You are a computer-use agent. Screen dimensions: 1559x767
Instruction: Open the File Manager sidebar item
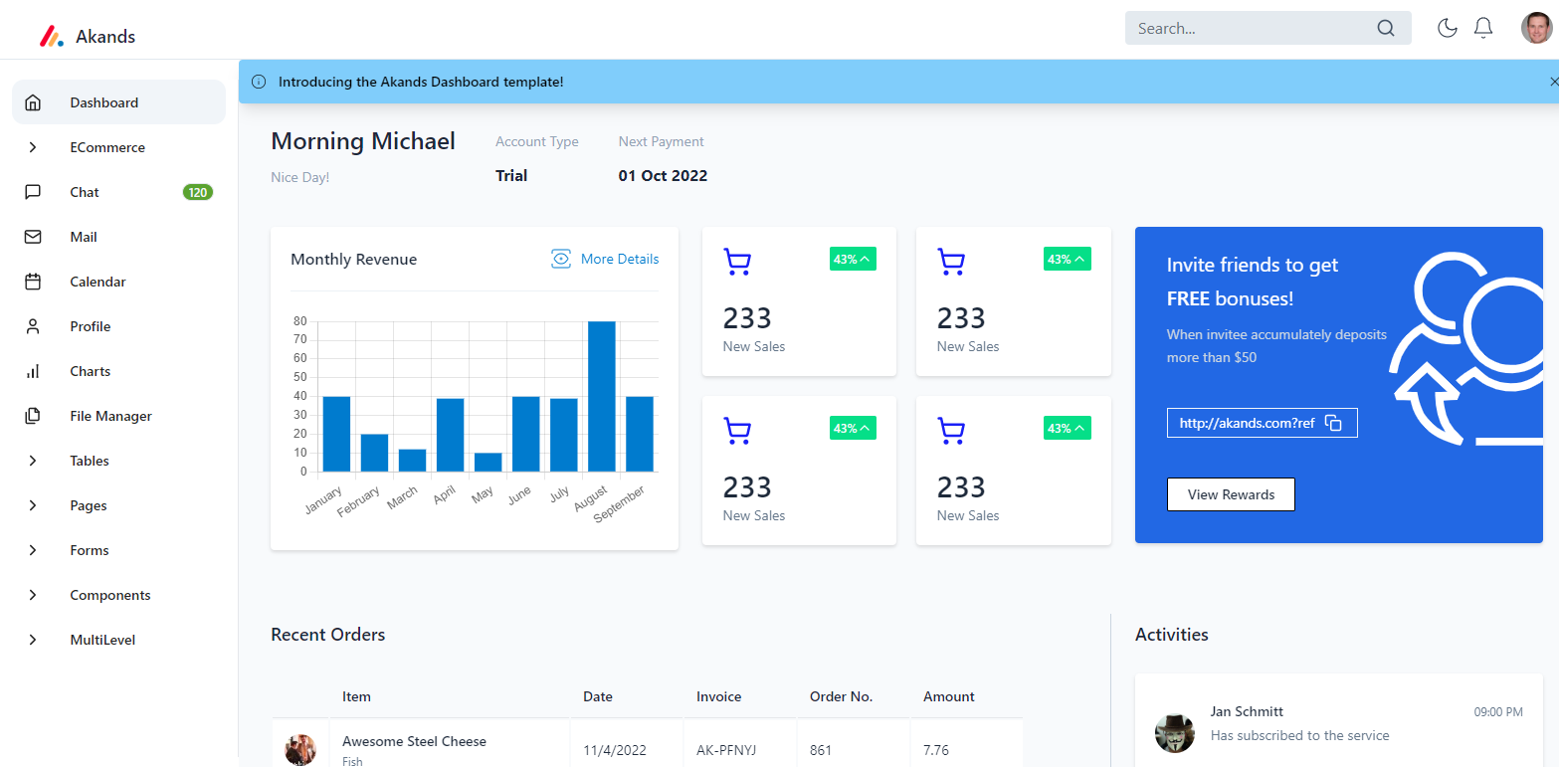[109, 415]
